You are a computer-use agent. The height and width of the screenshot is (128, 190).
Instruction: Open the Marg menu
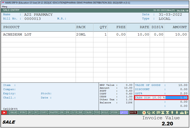click(5, 6)
